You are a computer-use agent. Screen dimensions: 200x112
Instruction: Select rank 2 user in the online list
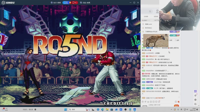(148, 28)
